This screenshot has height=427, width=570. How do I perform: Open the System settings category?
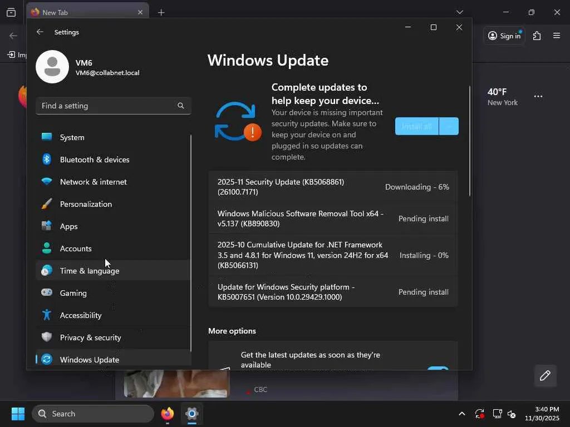pos(113,137)
